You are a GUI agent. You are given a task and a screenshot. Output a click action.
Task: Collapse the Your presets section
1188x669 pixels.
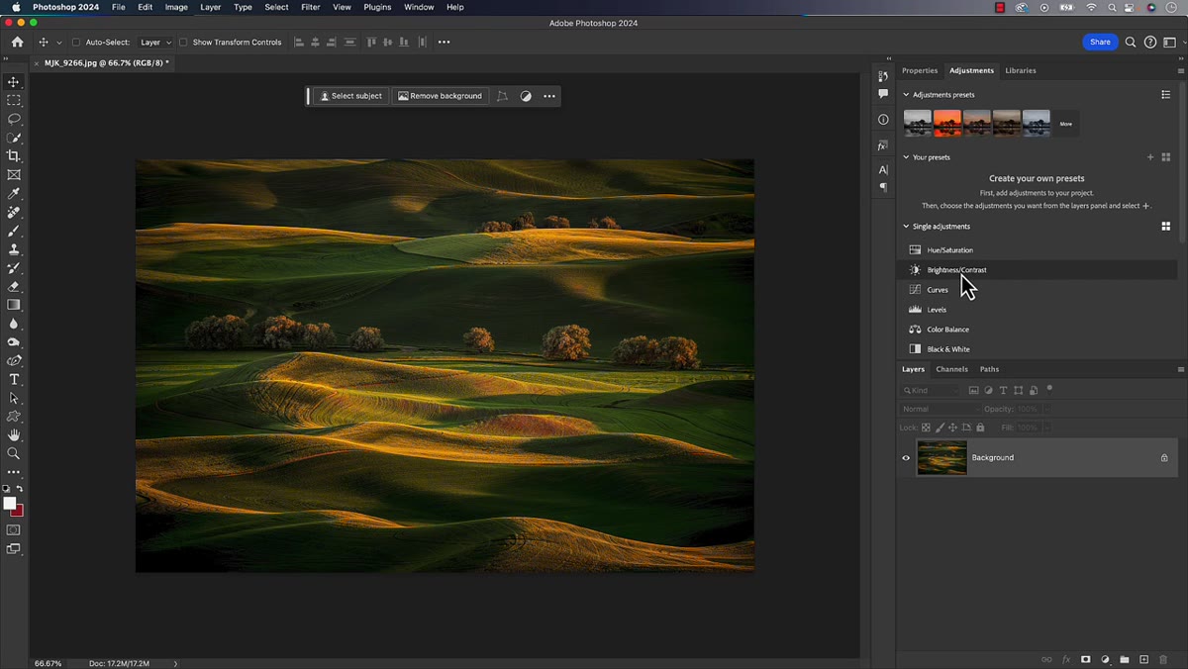coord(906,157)
